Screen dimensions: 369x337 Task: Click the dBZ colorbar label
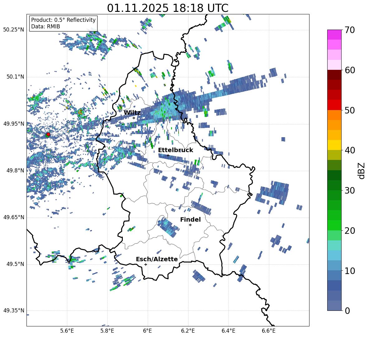[362, 171]
